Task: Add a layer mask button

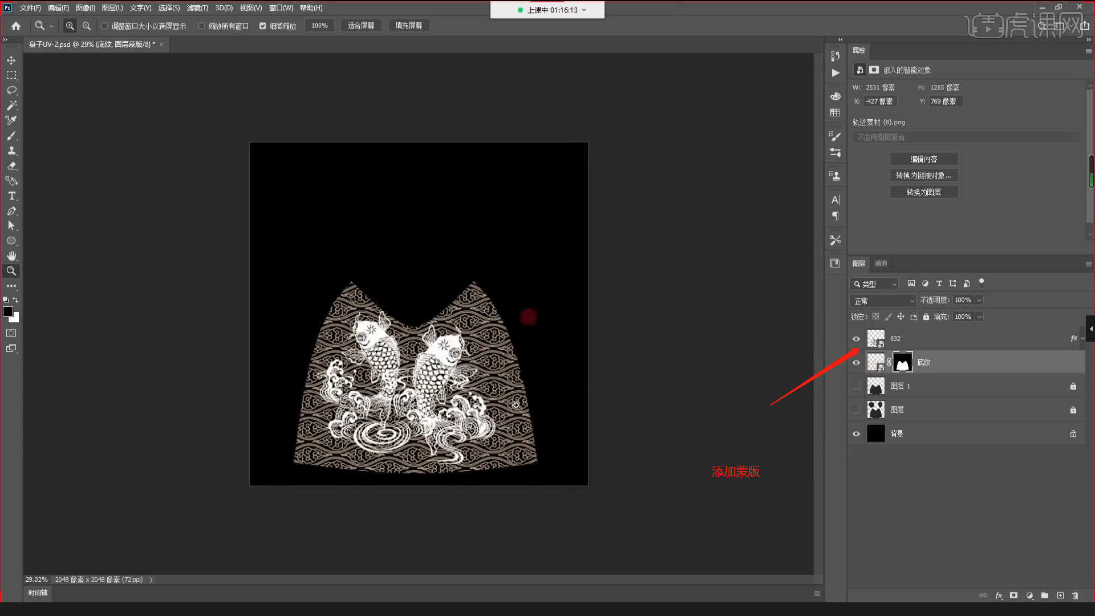Action: coord(1013,595)
